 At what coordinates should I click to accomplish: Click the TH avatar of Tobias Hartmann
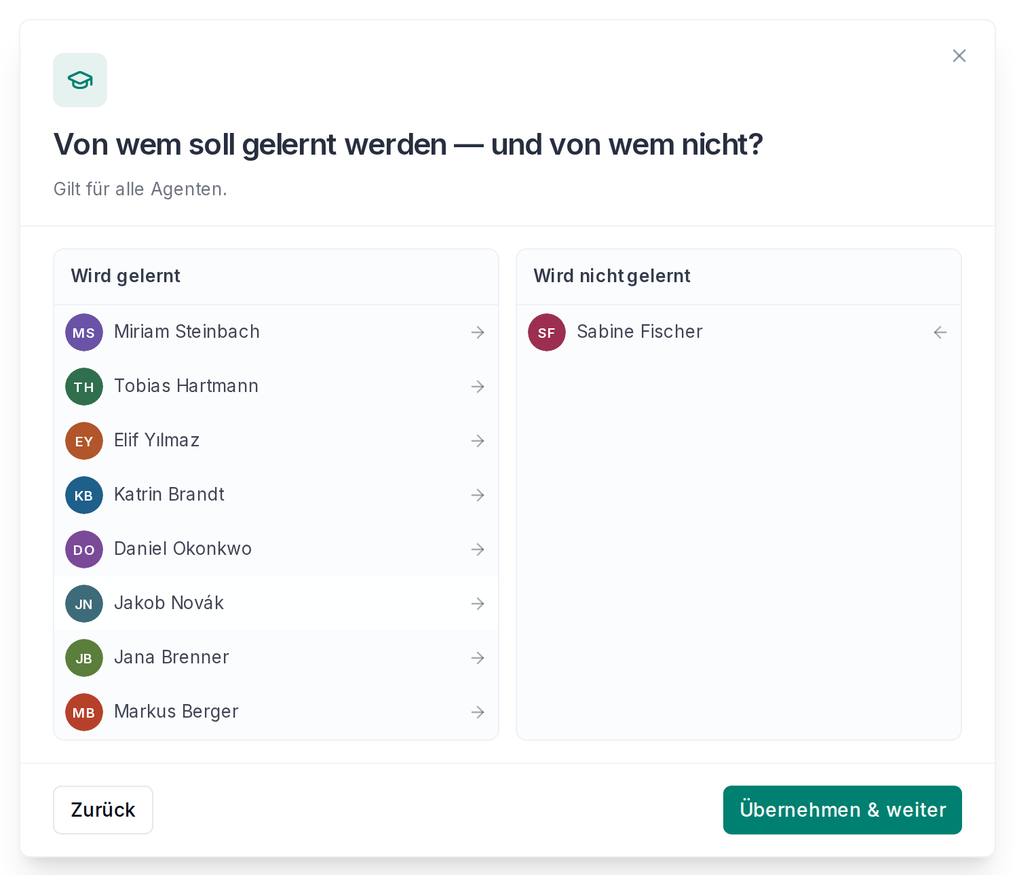pyautogui.click(x=84, y=387)
